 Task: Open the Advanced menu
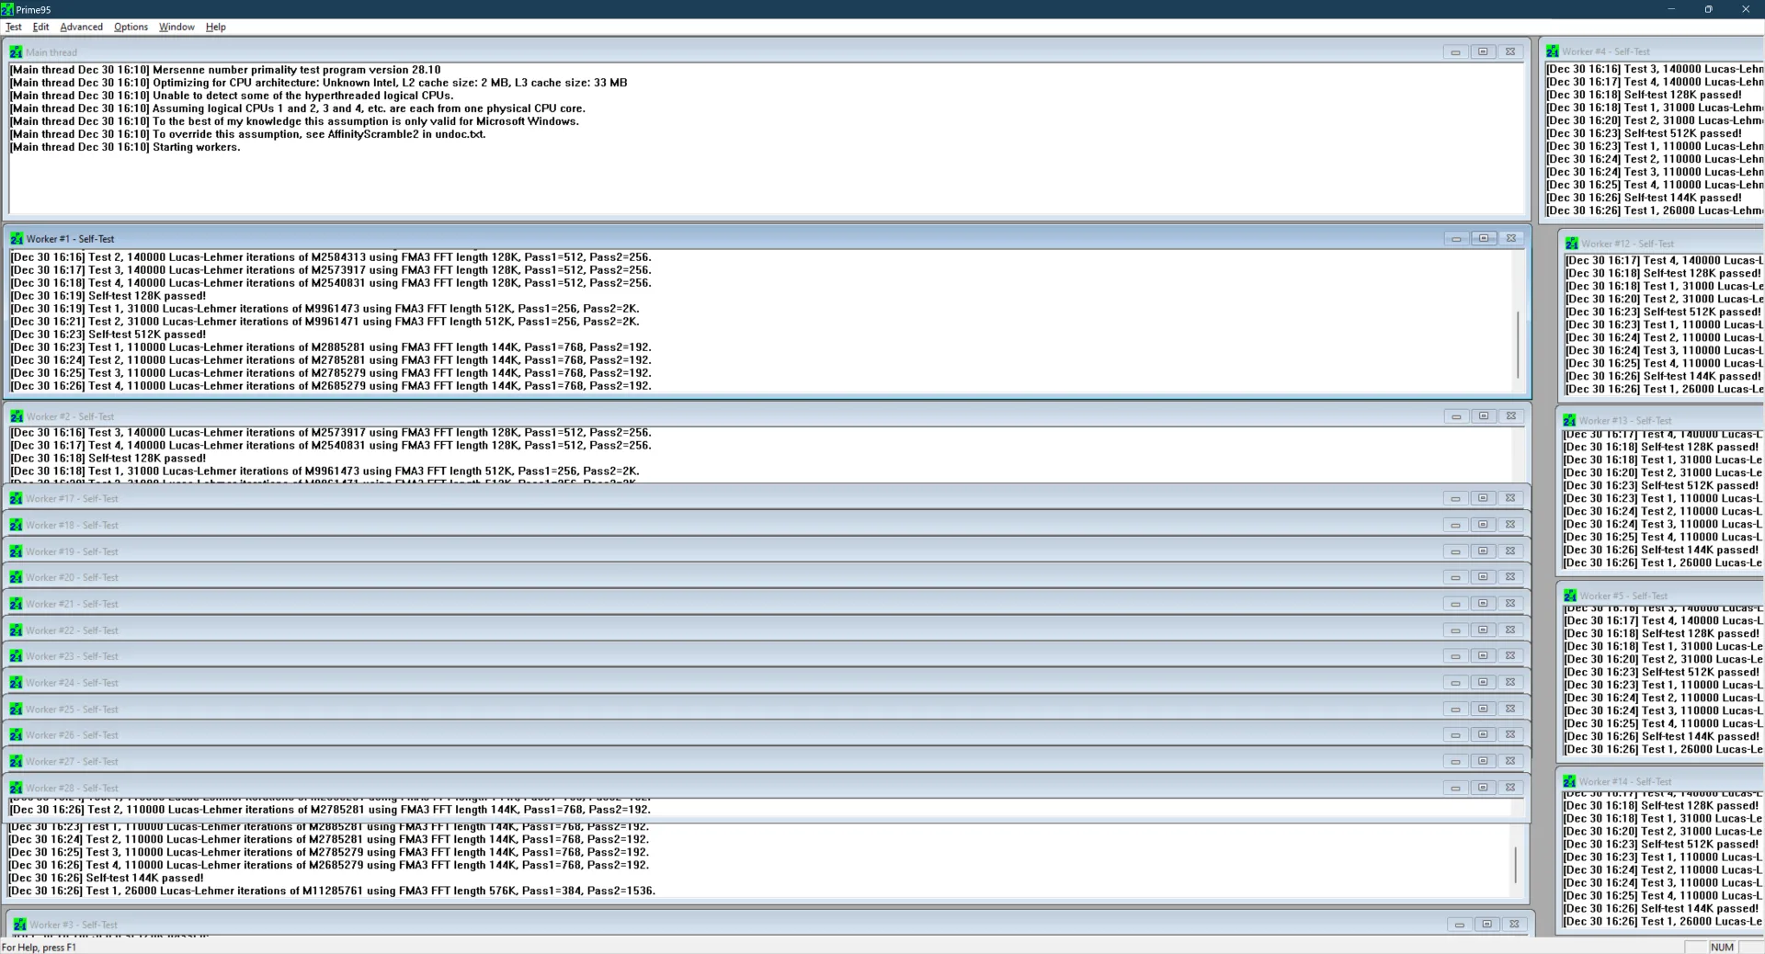point(82,27)
